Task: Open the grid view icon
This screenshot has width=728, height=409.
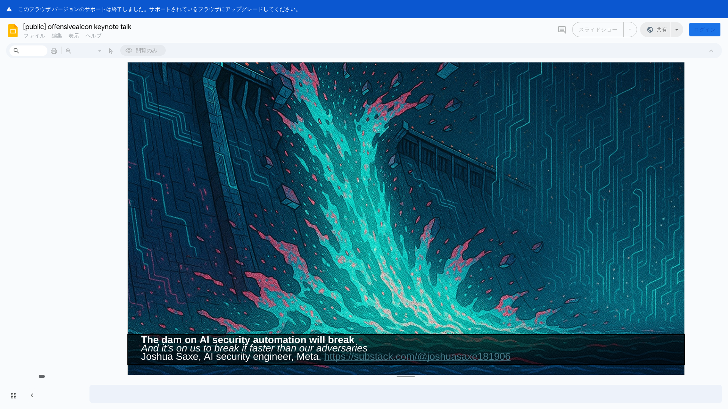Action: pos(14,395)
